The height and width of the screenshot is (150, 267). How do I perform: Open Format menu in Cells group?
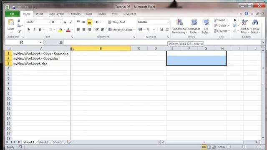pos(222,31)
